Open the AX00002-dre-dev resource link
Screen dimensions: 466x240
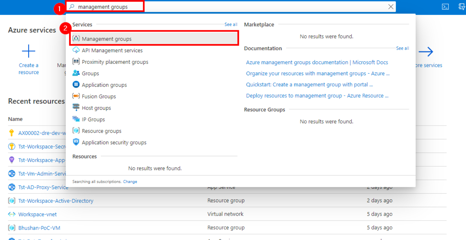point(42,133)
